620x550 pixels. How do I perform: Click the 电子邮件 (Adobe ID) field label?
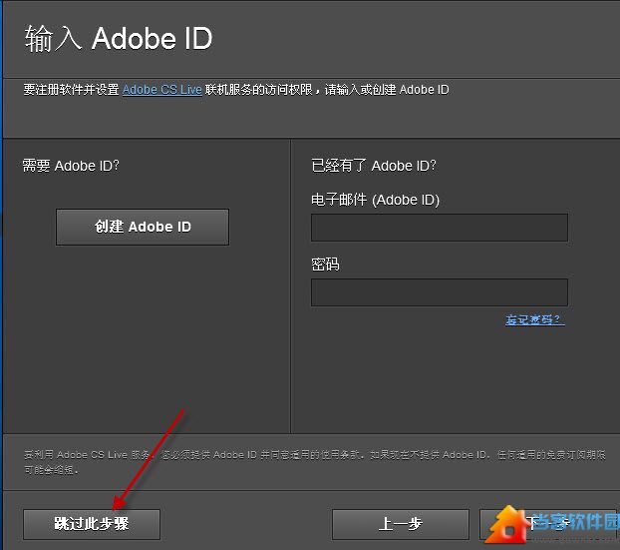coord(375,200)
